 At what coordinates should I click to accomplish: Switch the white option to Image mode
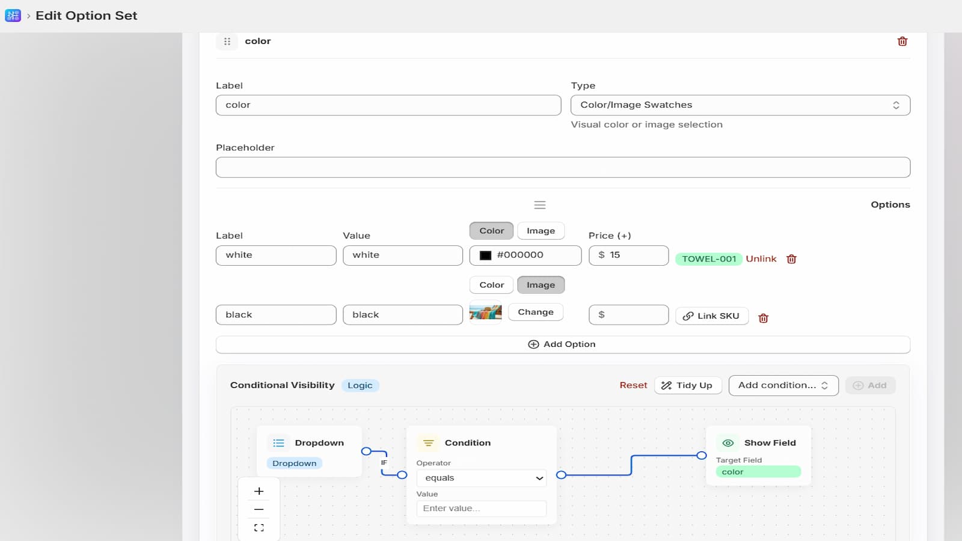pos(540,230)
